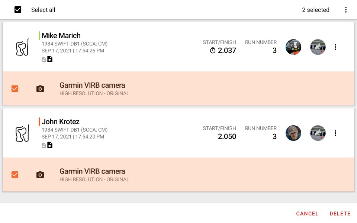The image size is (357, 223).
Task: Click the black video file icon under John Krotez
Action: pyautogui.click(x=50, y=145)
